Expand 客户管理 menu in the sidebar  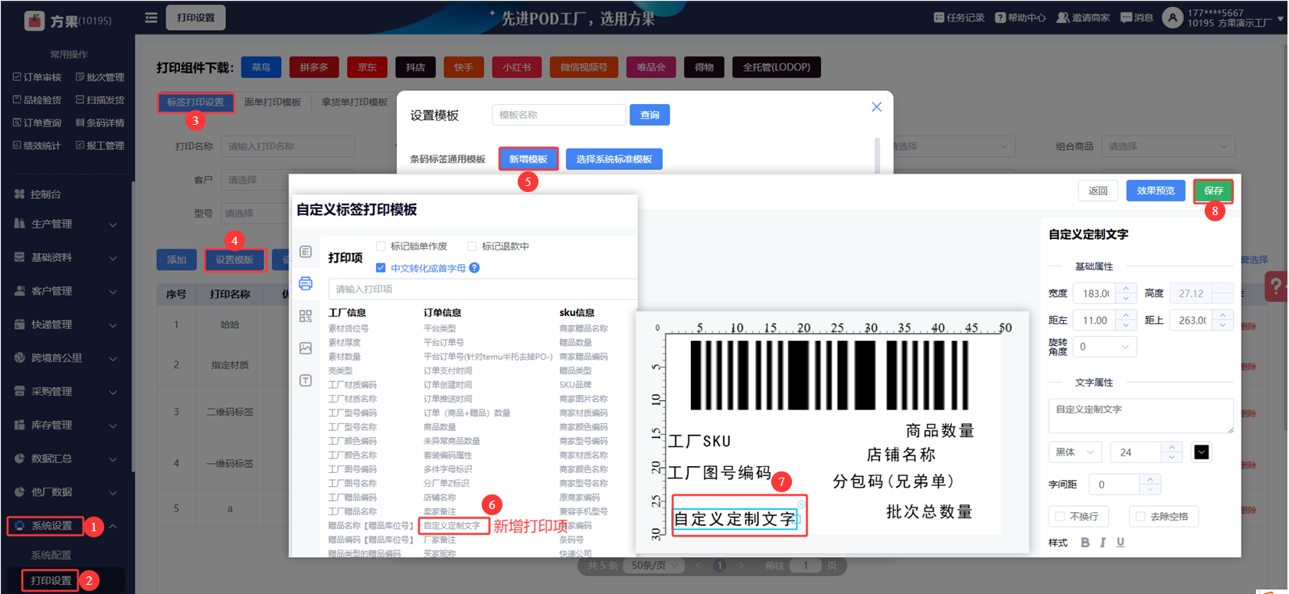click(67, 292)
